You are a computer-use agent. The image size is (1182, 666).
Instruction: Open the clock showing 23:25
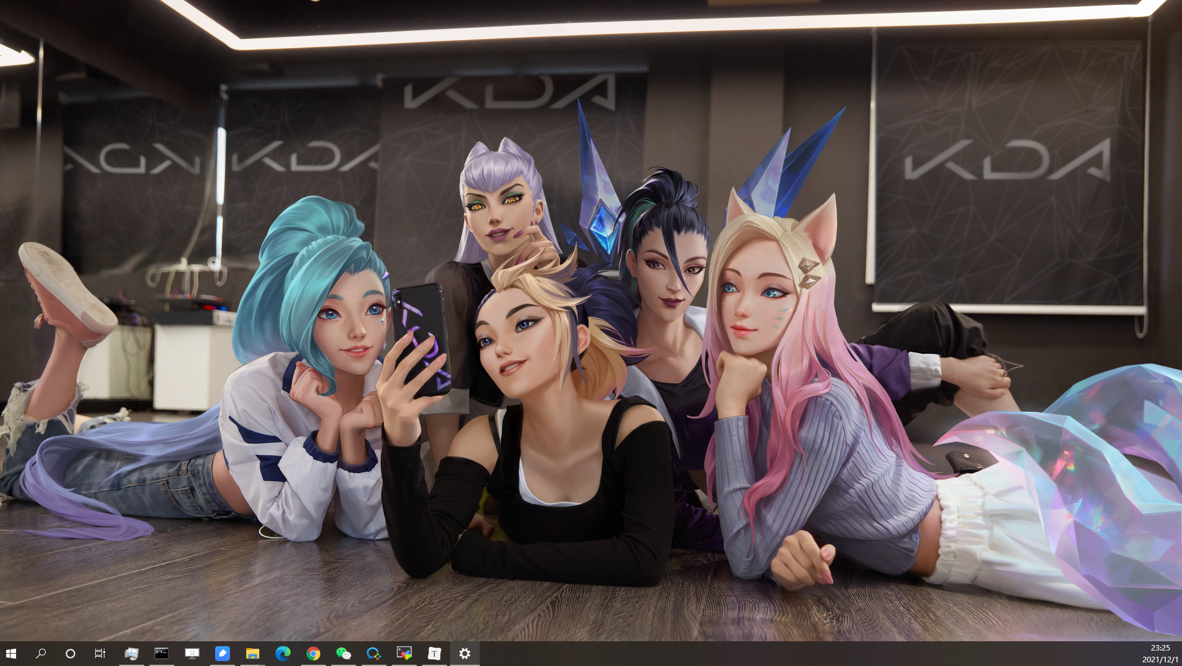click(1160, 647)
